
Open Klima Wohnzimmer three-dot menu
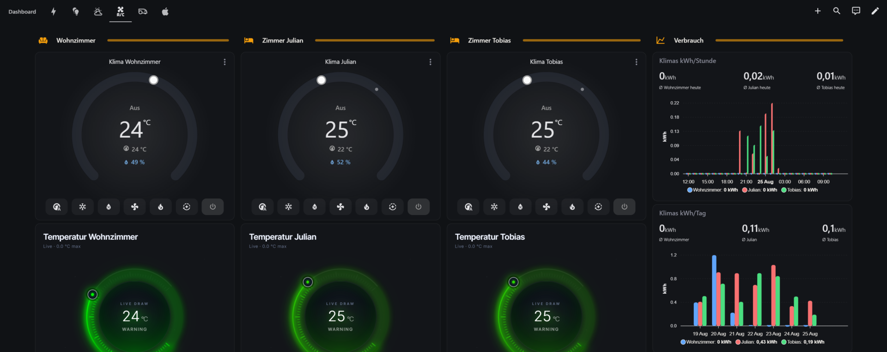point(225,62)
